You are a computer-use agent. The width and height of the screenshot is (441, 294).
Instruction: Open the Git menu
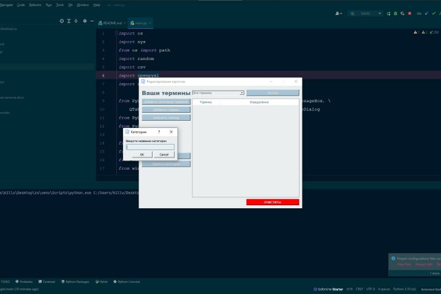tap(70, 5)
